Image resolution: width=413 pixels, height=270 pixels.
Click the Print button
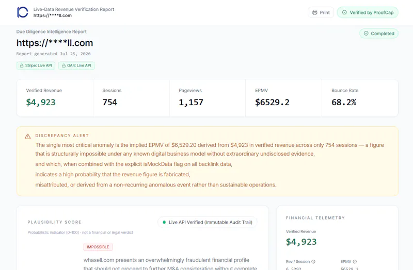coord(321,12)
